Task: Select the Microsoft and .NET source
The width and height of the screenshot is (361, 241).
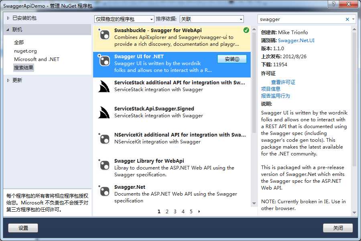Action: 37,59
